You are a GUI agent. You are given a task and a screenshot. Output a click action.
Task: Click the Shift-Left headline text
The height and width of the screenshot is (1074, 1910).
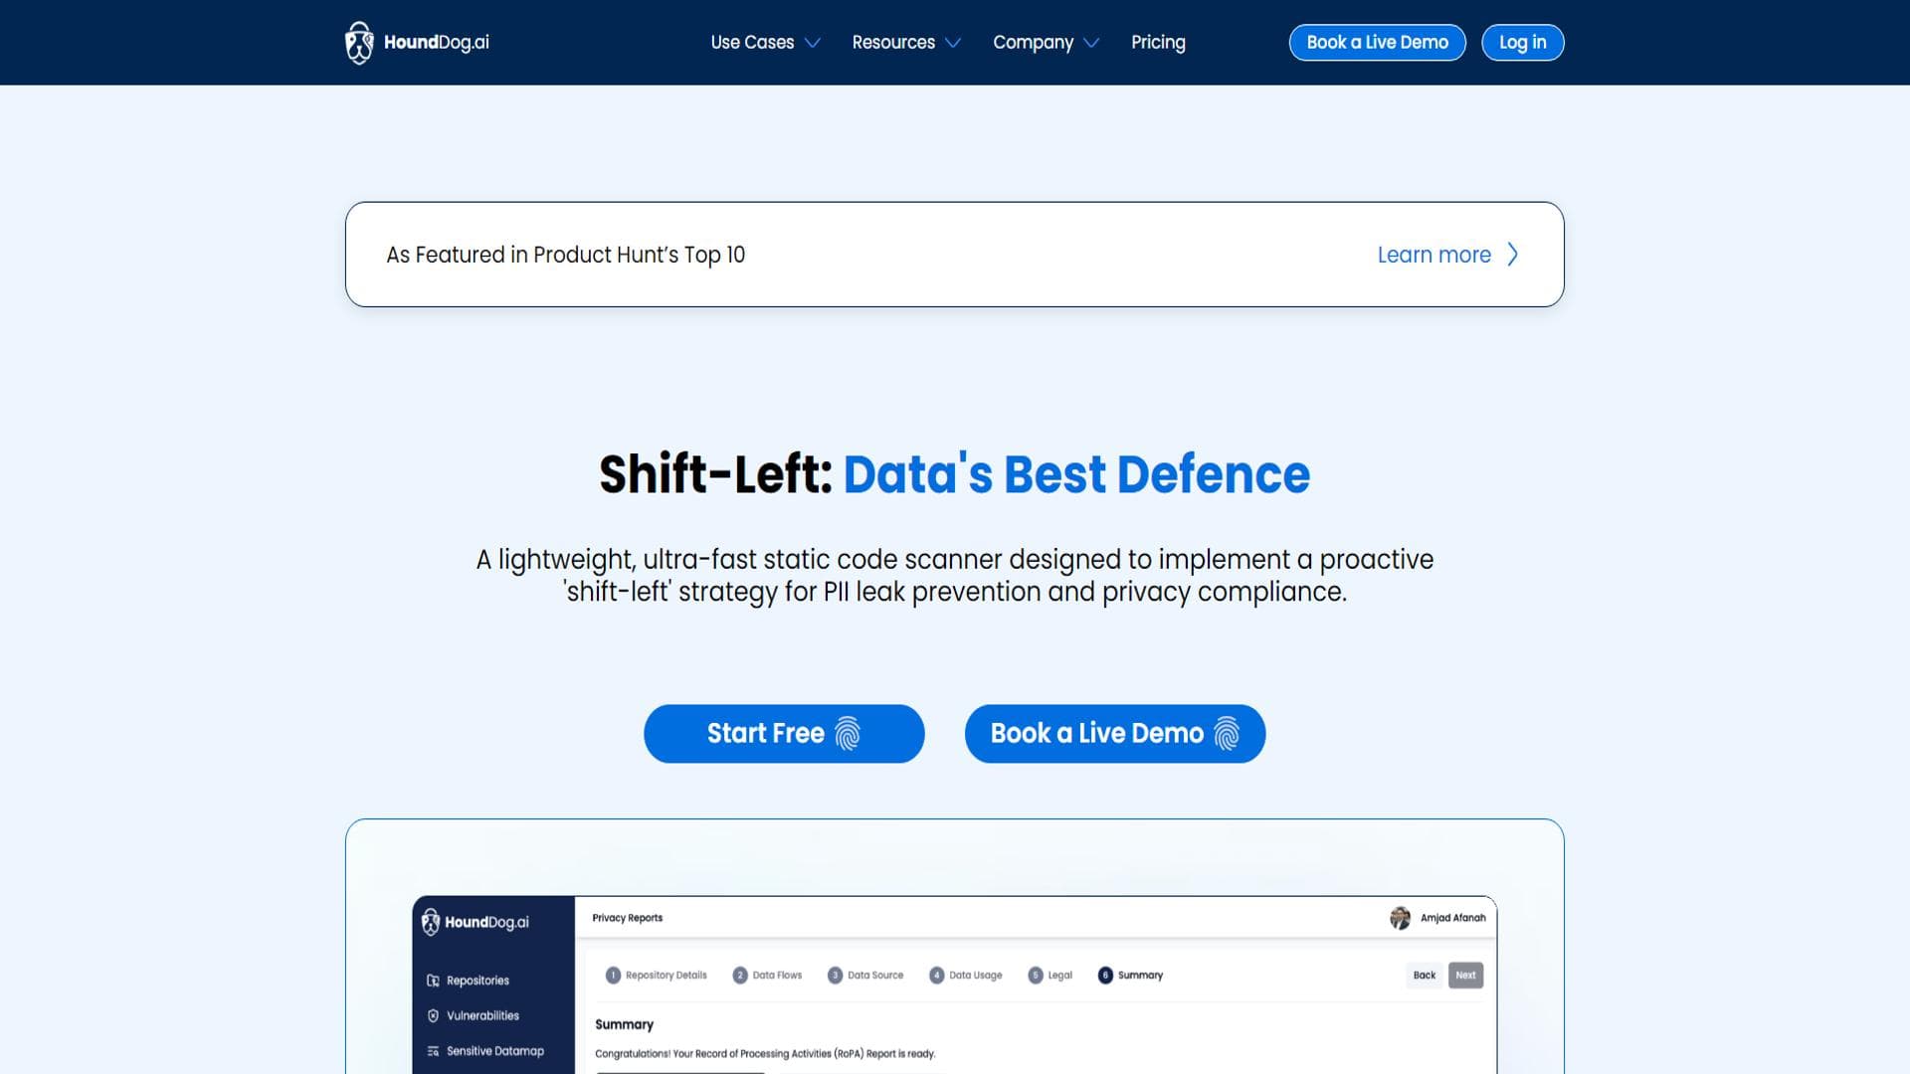point(954,474)
